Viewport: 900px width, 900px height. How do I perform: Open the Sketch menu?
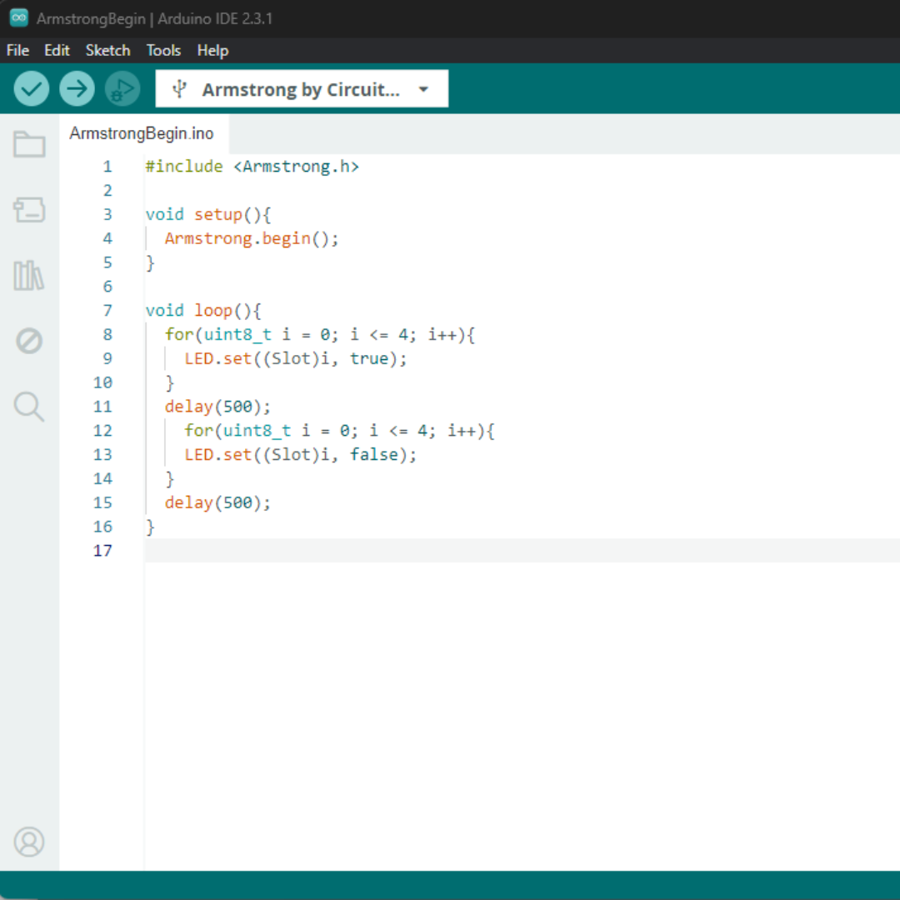coord(107,51)
